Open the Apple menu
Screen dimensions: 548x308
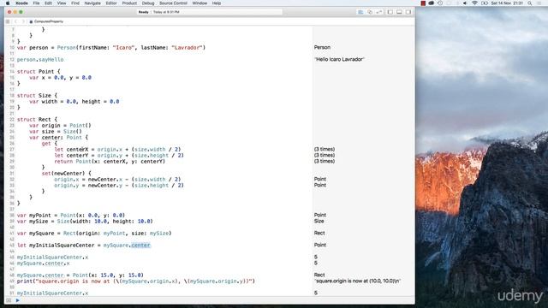pos(8,3)
